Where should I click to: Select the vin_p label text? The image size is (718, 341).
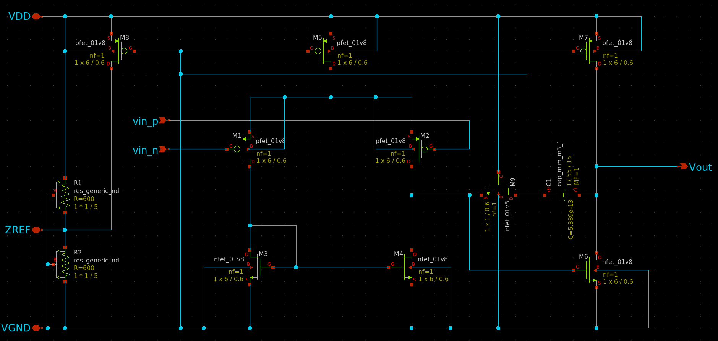point(146,122)
